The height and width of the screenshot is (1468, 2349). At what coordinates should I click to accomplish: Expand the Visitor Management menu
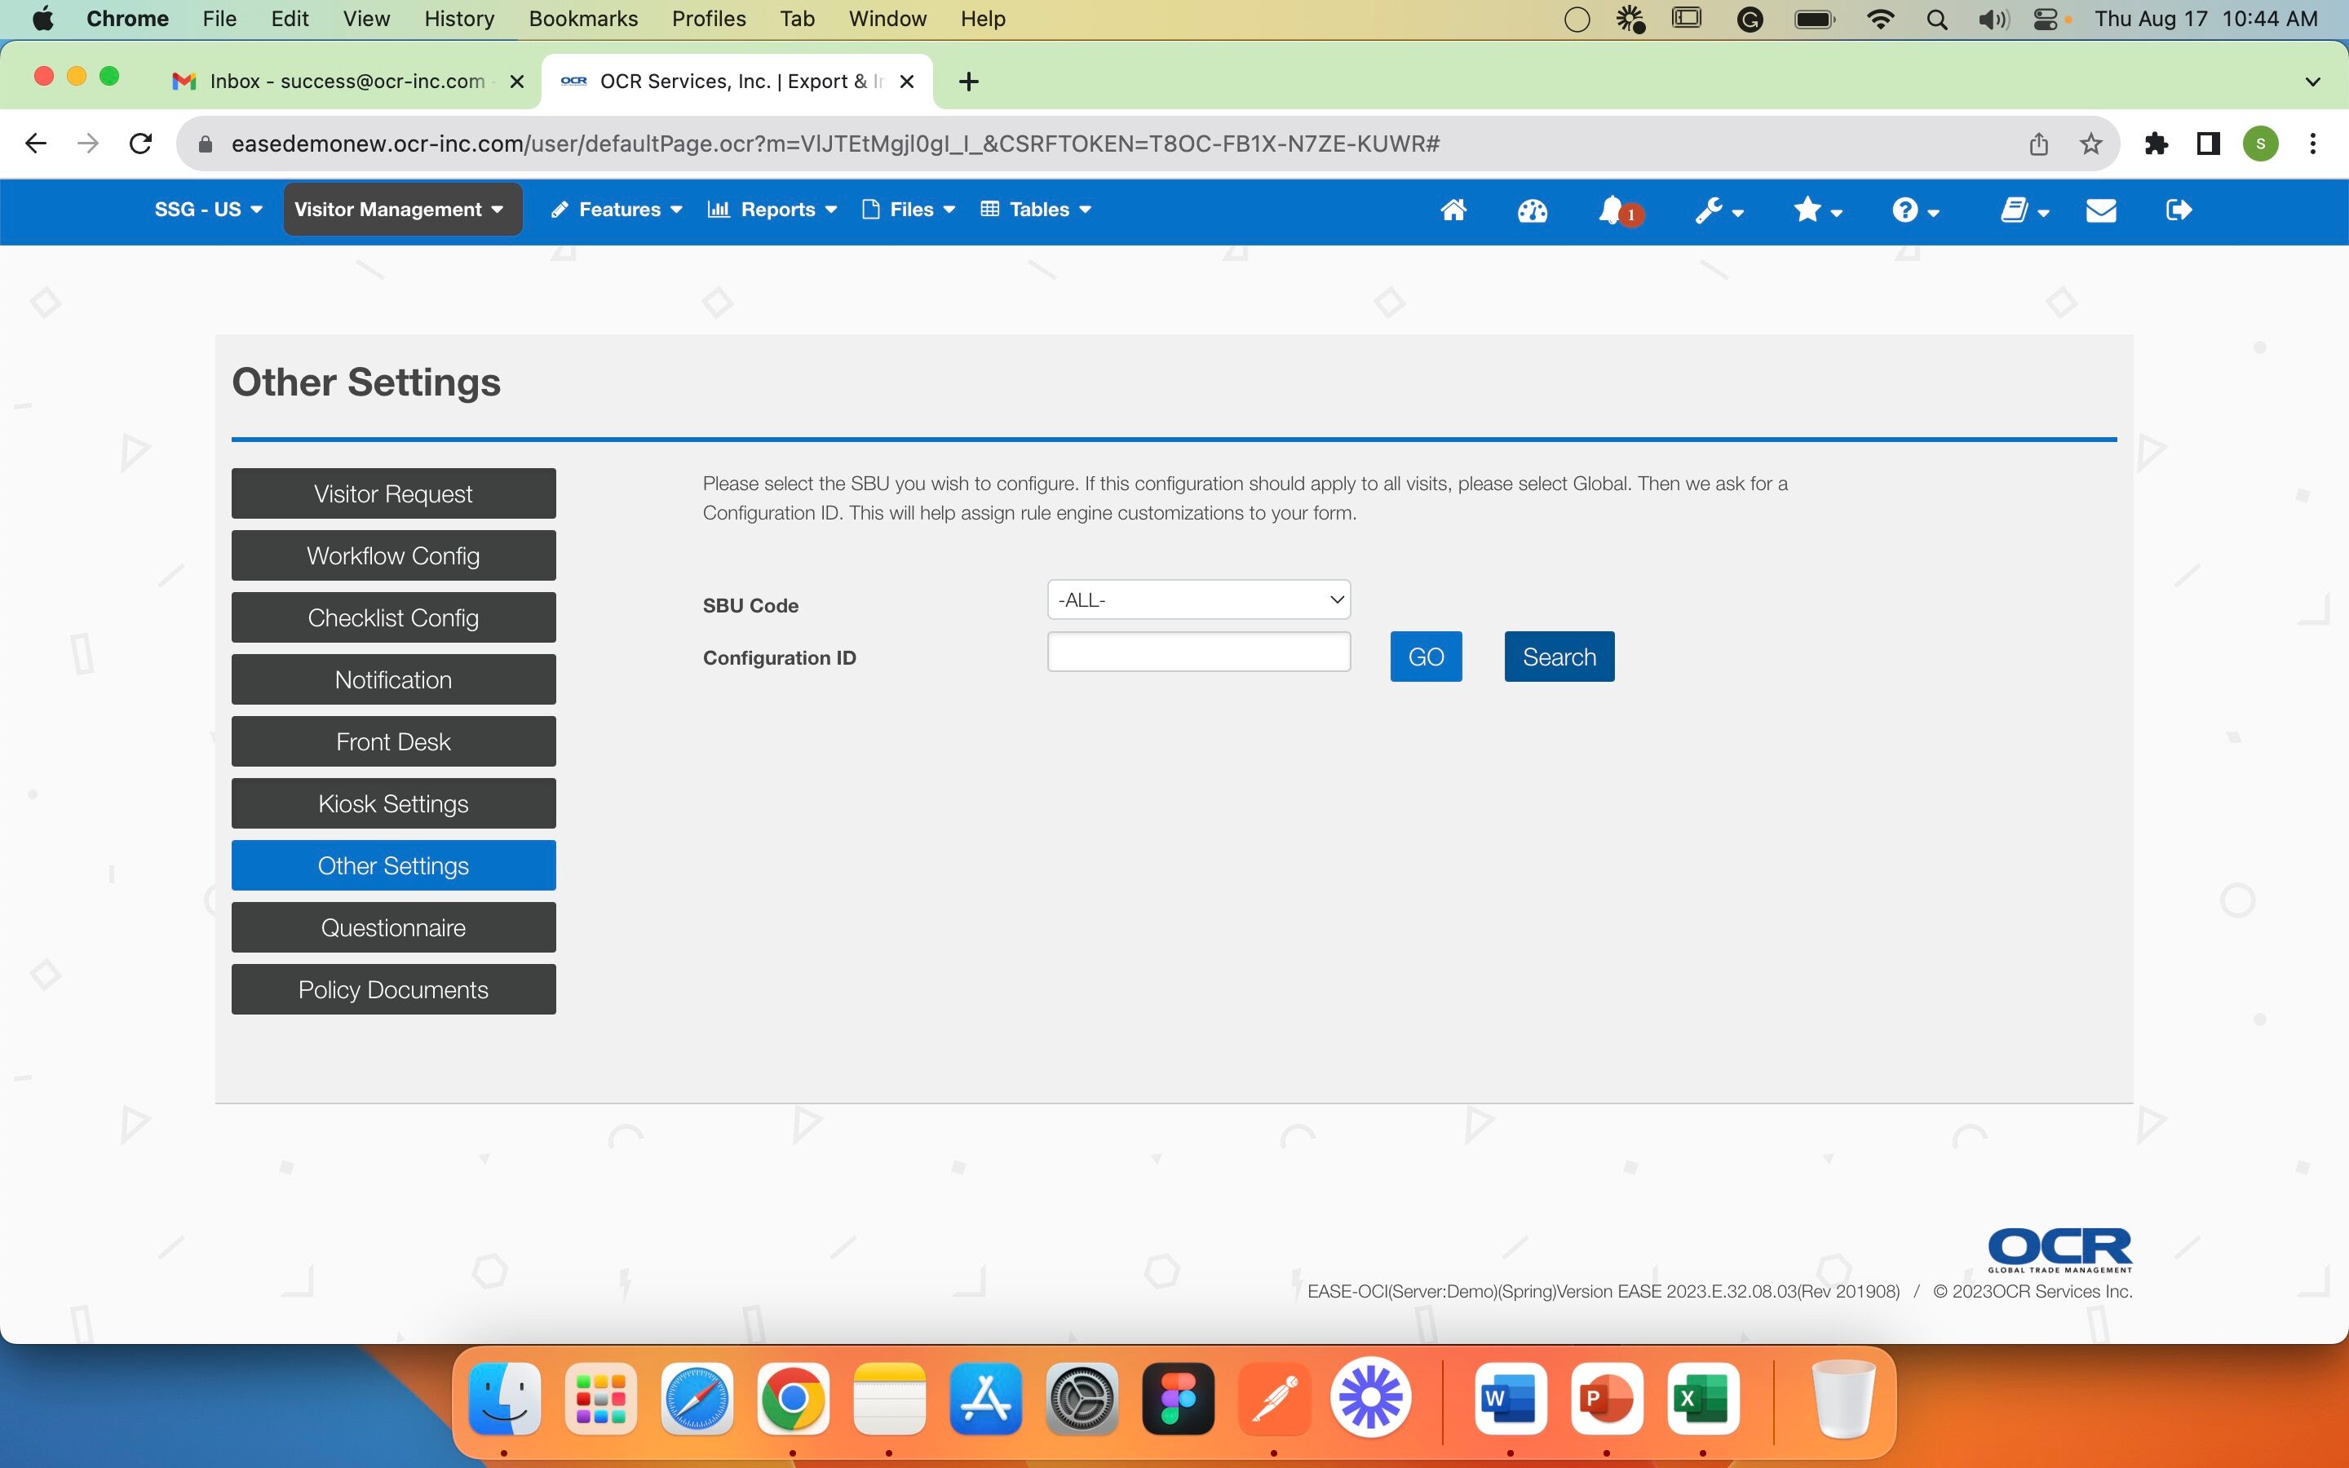point(400,210)
